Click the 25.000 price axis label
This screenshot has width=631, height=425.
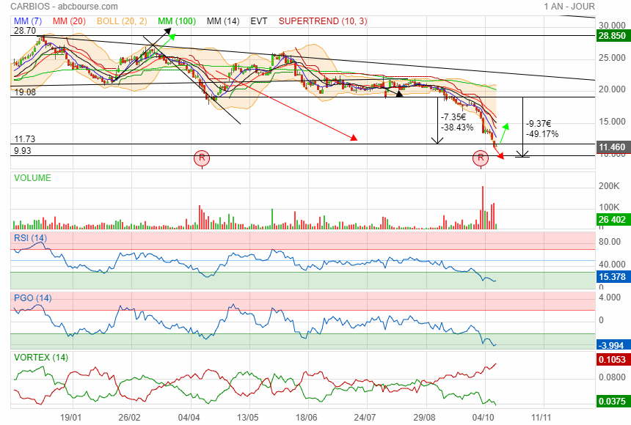pyautogui.click(x=612, y=58)
